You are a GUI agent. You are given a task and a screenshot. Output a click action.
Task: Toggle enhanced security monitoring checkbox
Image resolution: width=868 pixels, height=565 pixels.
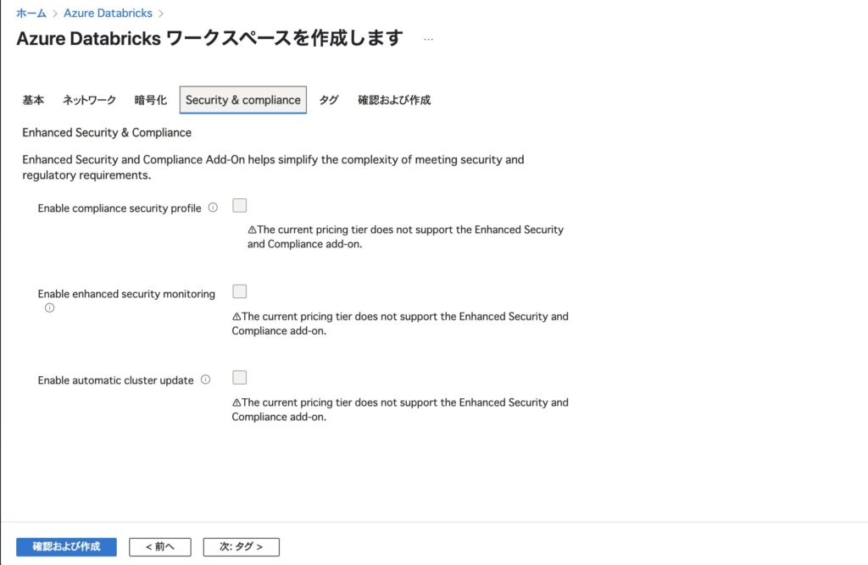(x=240, y=291)
